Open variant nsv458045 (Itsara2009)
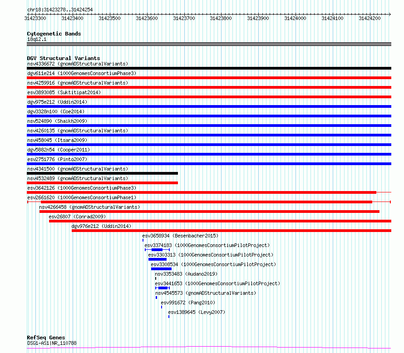Screen dimensions: 404x353 coord(57,140)
